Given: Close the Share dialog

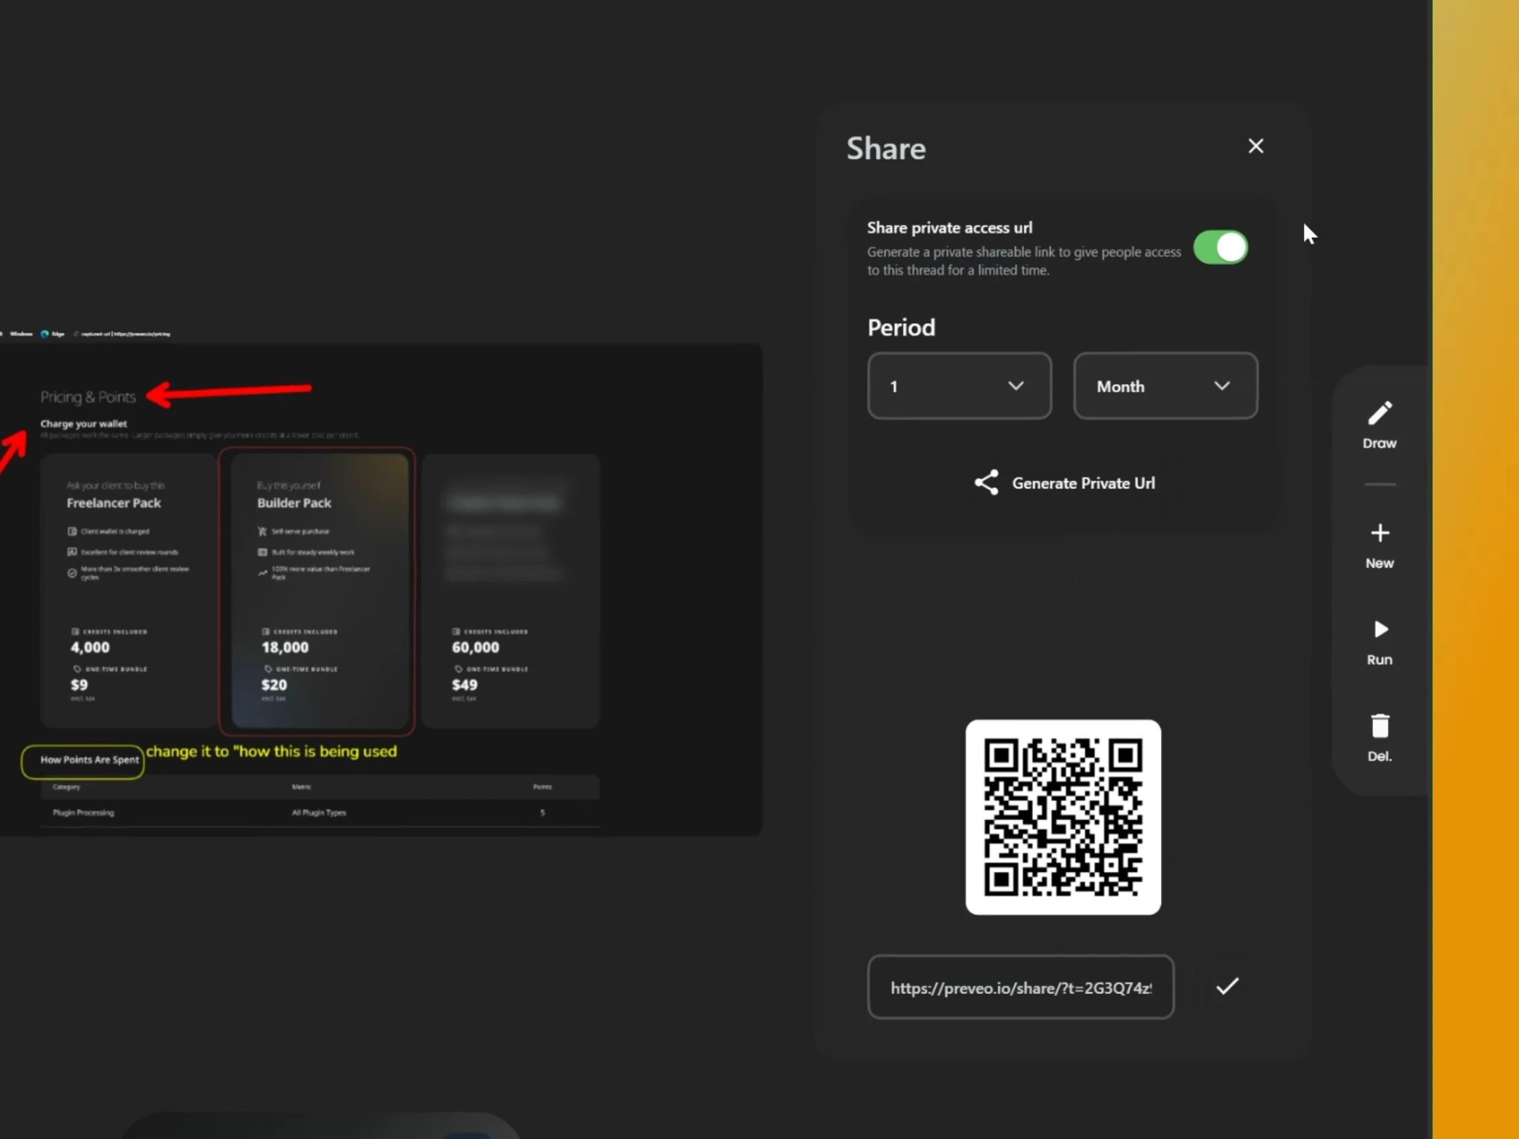Looking at the screenshot, I should [x=1255, y=146].
